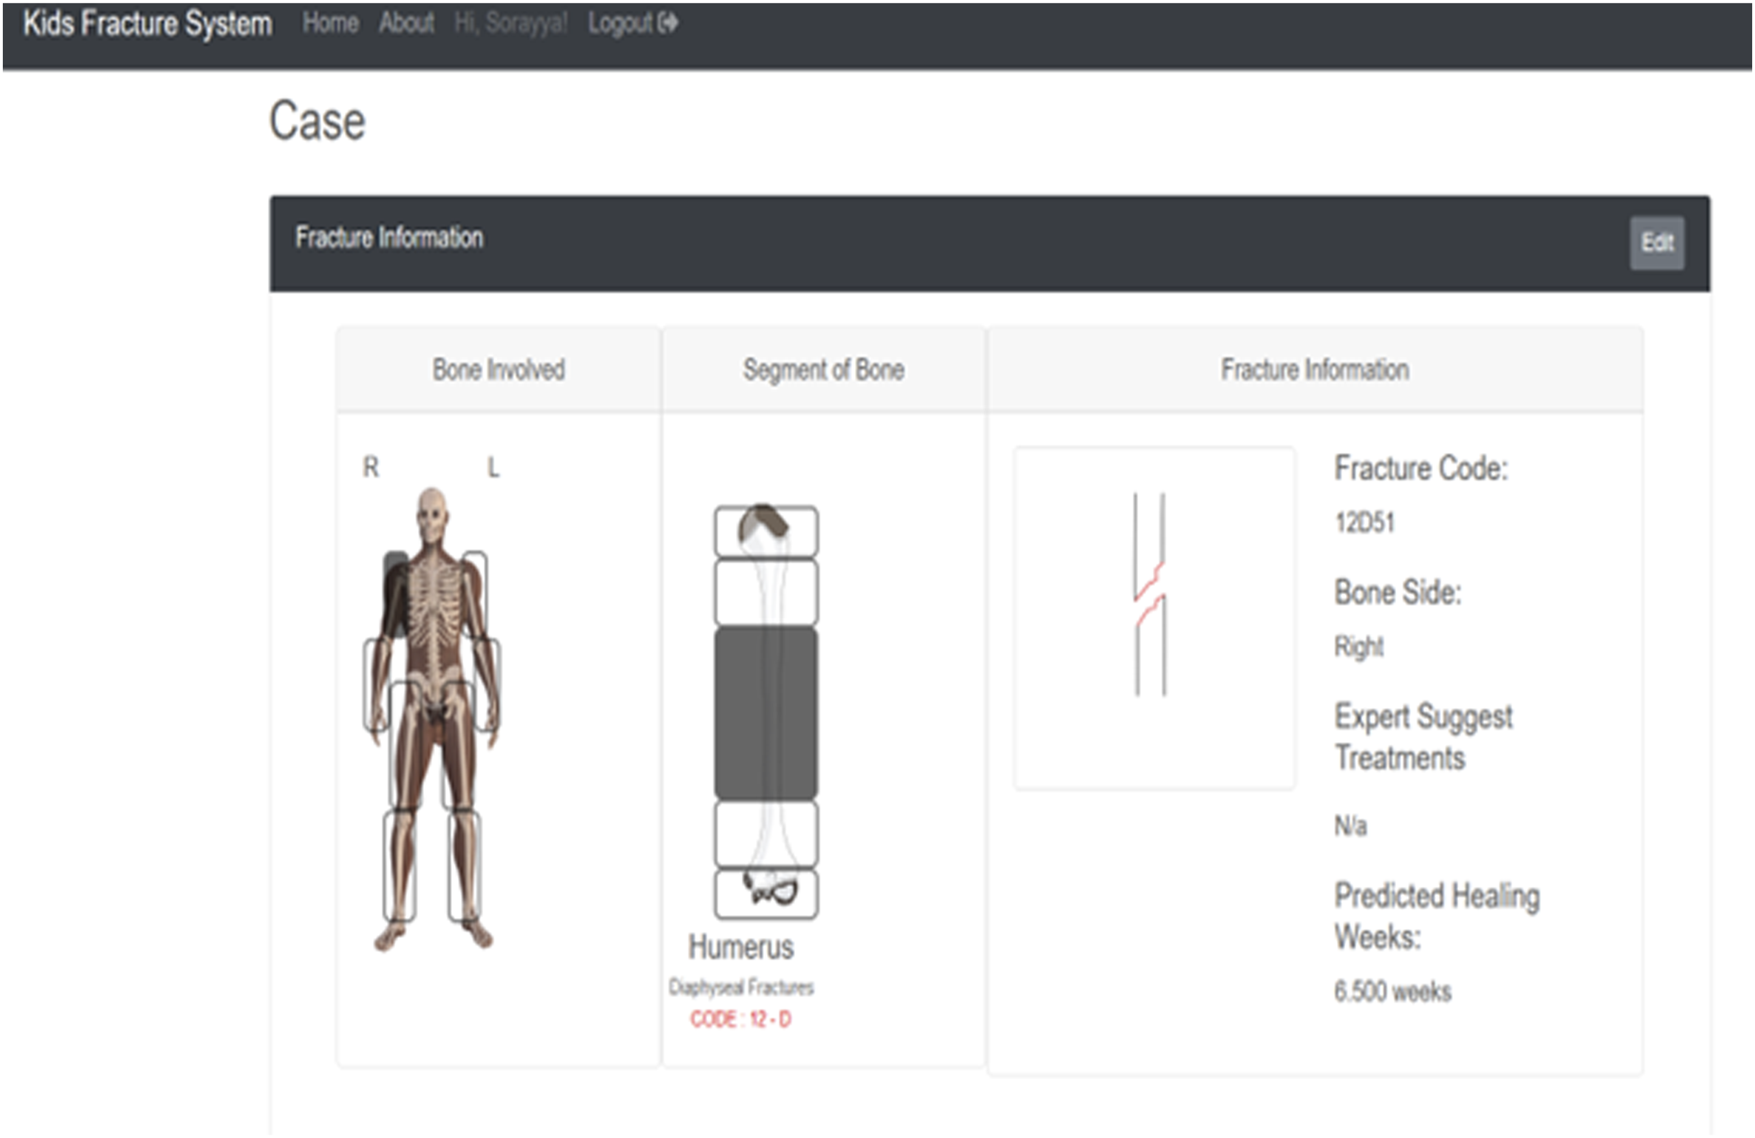The image size is (1755, 1138).
Task: Click the Logout link with exit icon
Action: pos(632,24)
